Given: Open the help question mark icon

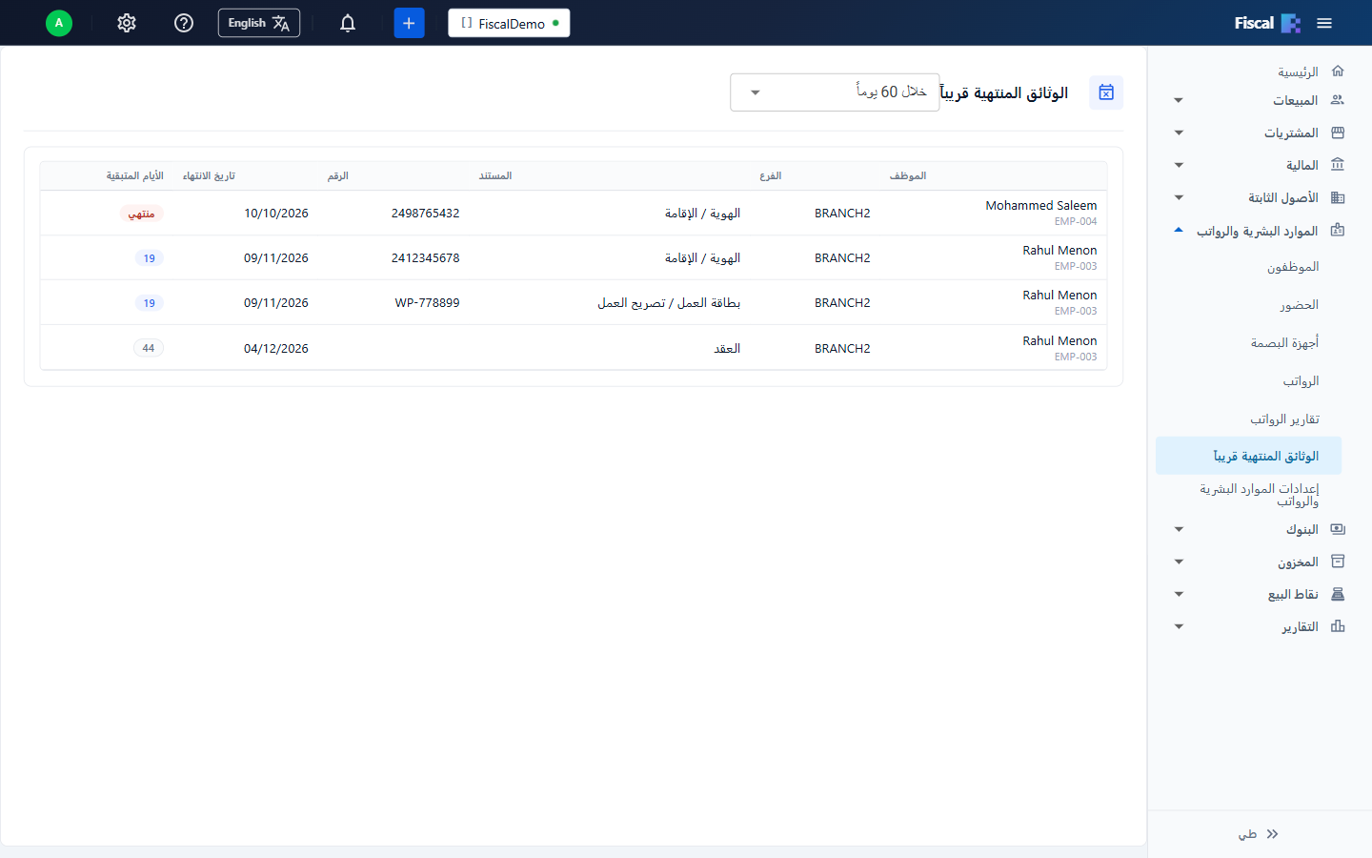Looking at the screenshot, I should pos(184,23).
